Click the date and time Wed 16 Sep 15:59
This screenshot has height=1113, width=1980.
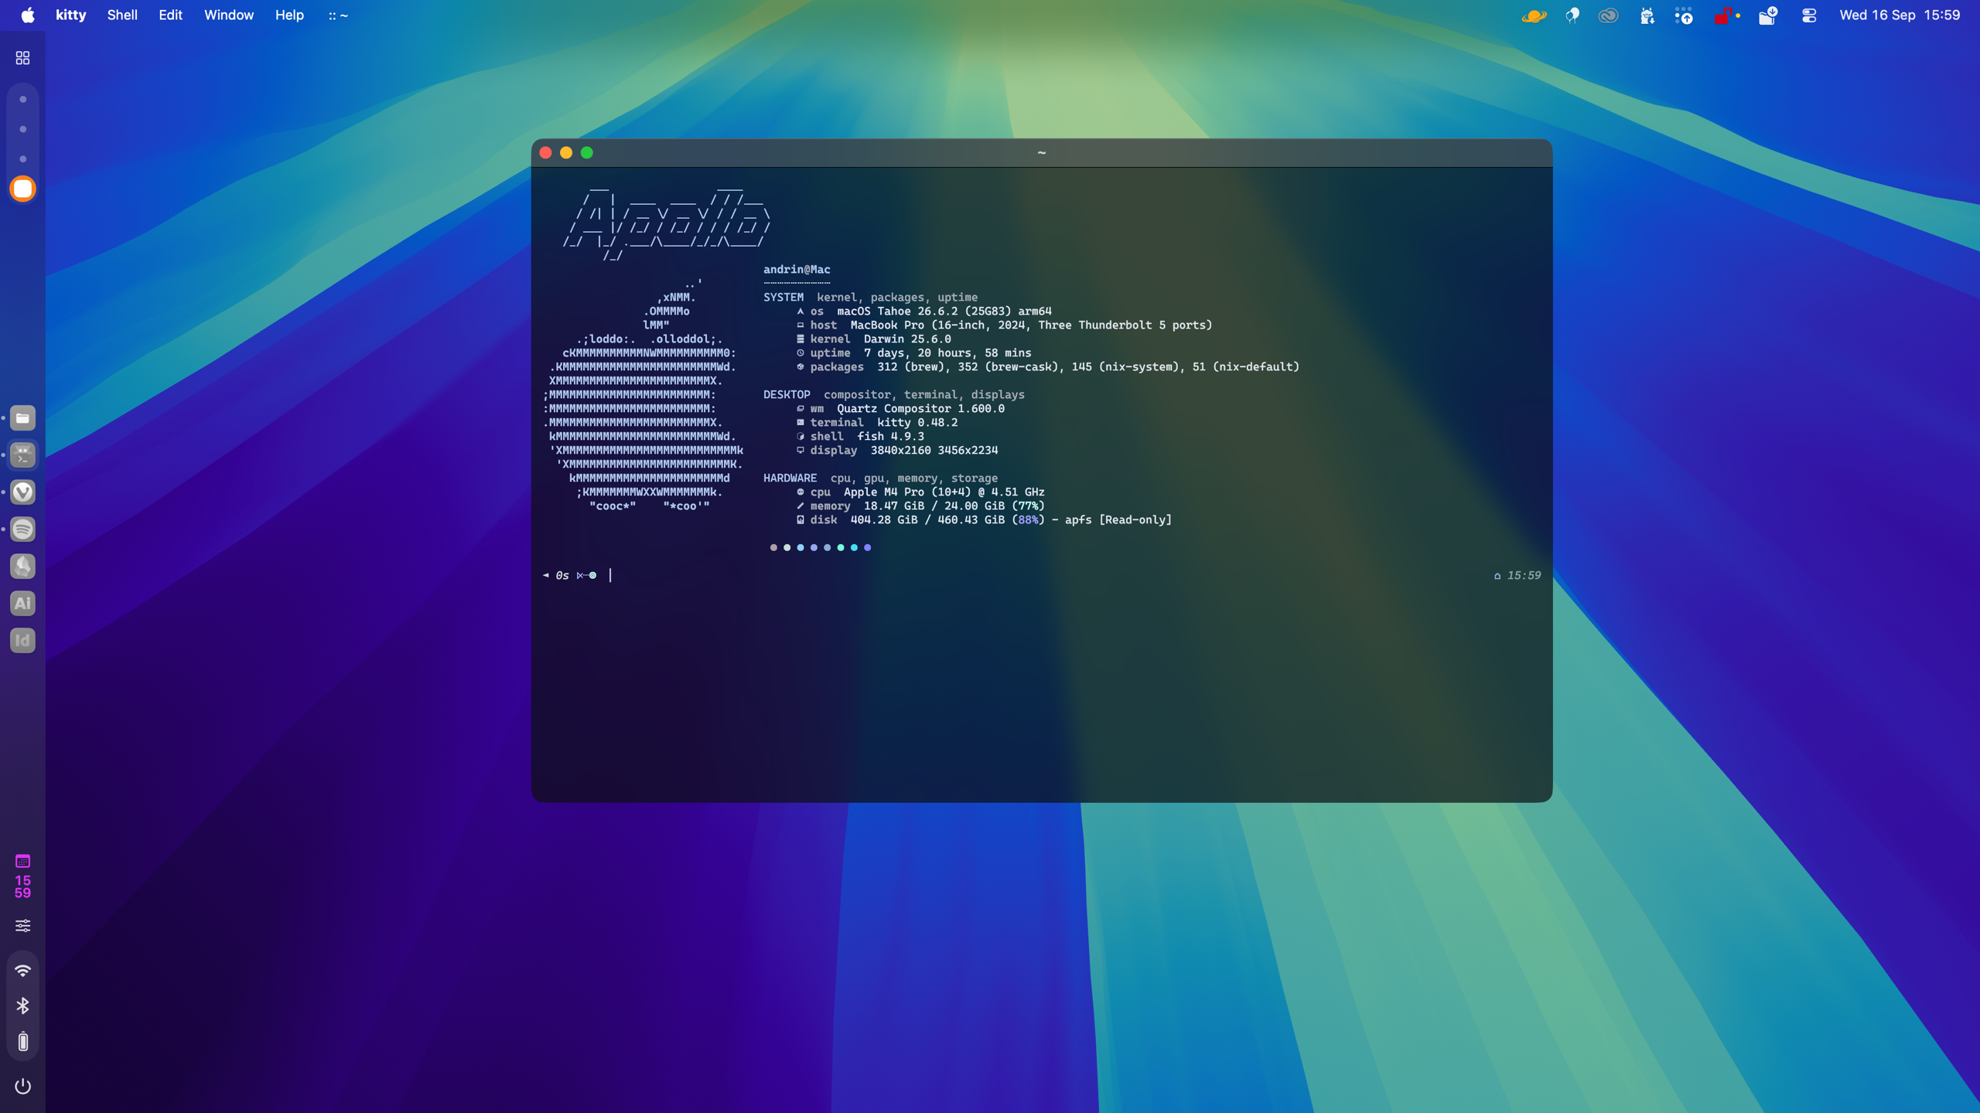[1900, 15]
